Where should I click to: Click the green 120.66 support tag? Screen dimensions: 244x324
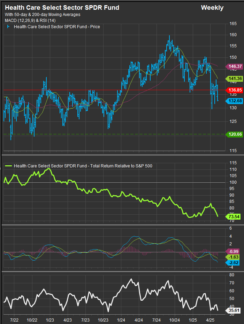(234, 134)
